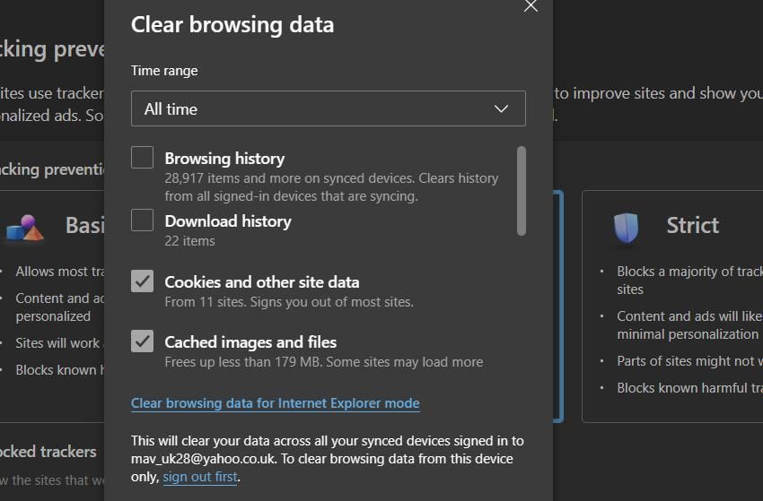Viewport: 763px width, 501px height.
Task: Click Cached images and files label
Action: point(250,342)
